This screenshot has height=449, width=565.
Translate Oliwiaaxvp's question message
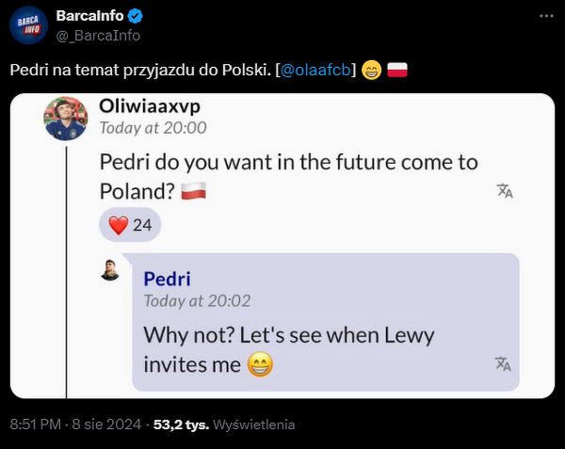[x=505, y=191]
